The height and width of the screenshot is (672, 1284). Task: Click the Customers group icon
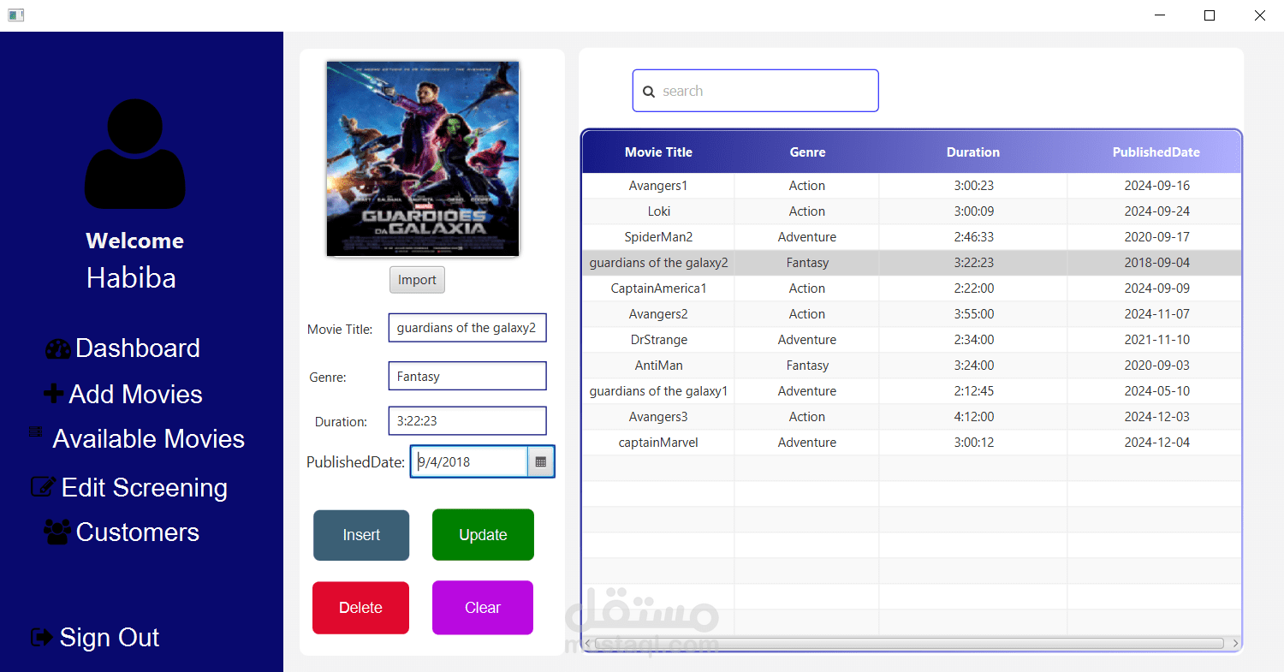(56, 532)
